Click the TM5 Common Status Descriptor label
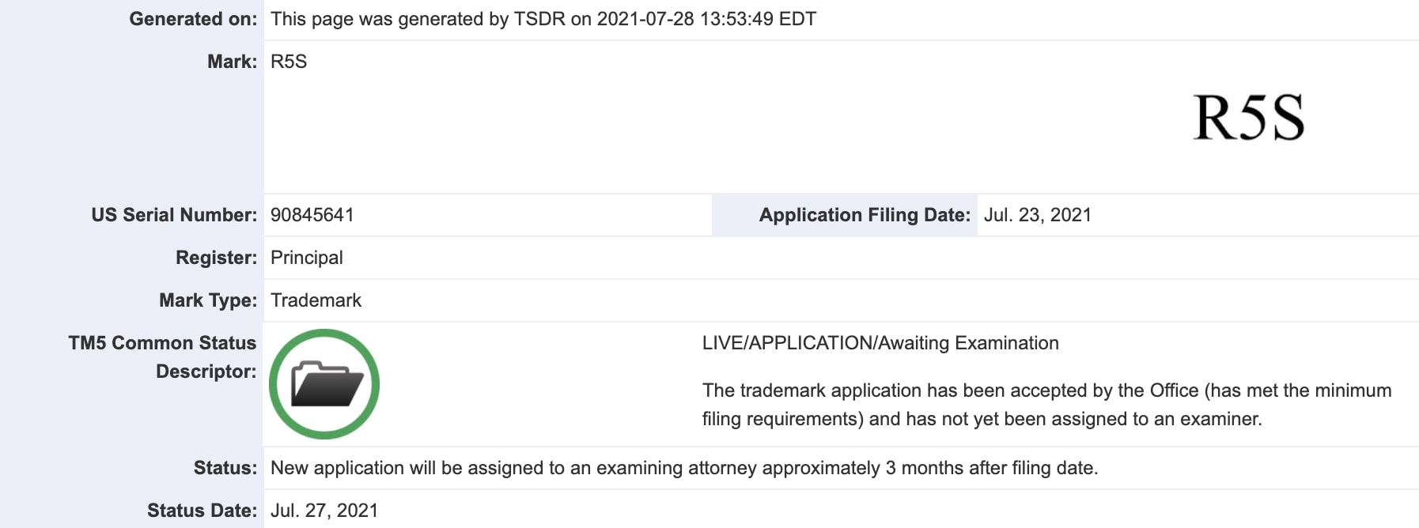The height and width of the screenshot is (528, 1419). coord(162,357)
